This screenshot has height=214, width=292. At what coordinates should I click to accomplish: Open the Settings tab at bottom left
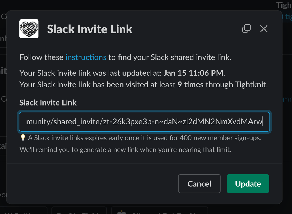pos(23,213)
